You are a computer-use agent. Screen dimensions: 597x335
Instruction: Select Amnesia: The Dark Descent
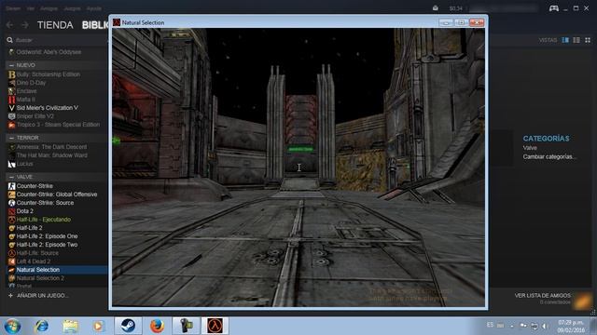(x=51, y=147)
